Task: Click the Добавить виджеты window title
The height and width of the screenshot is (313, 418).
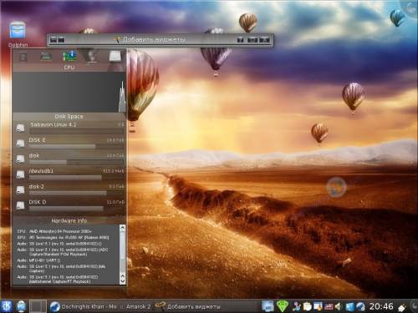Action: [x=154, y=39]
